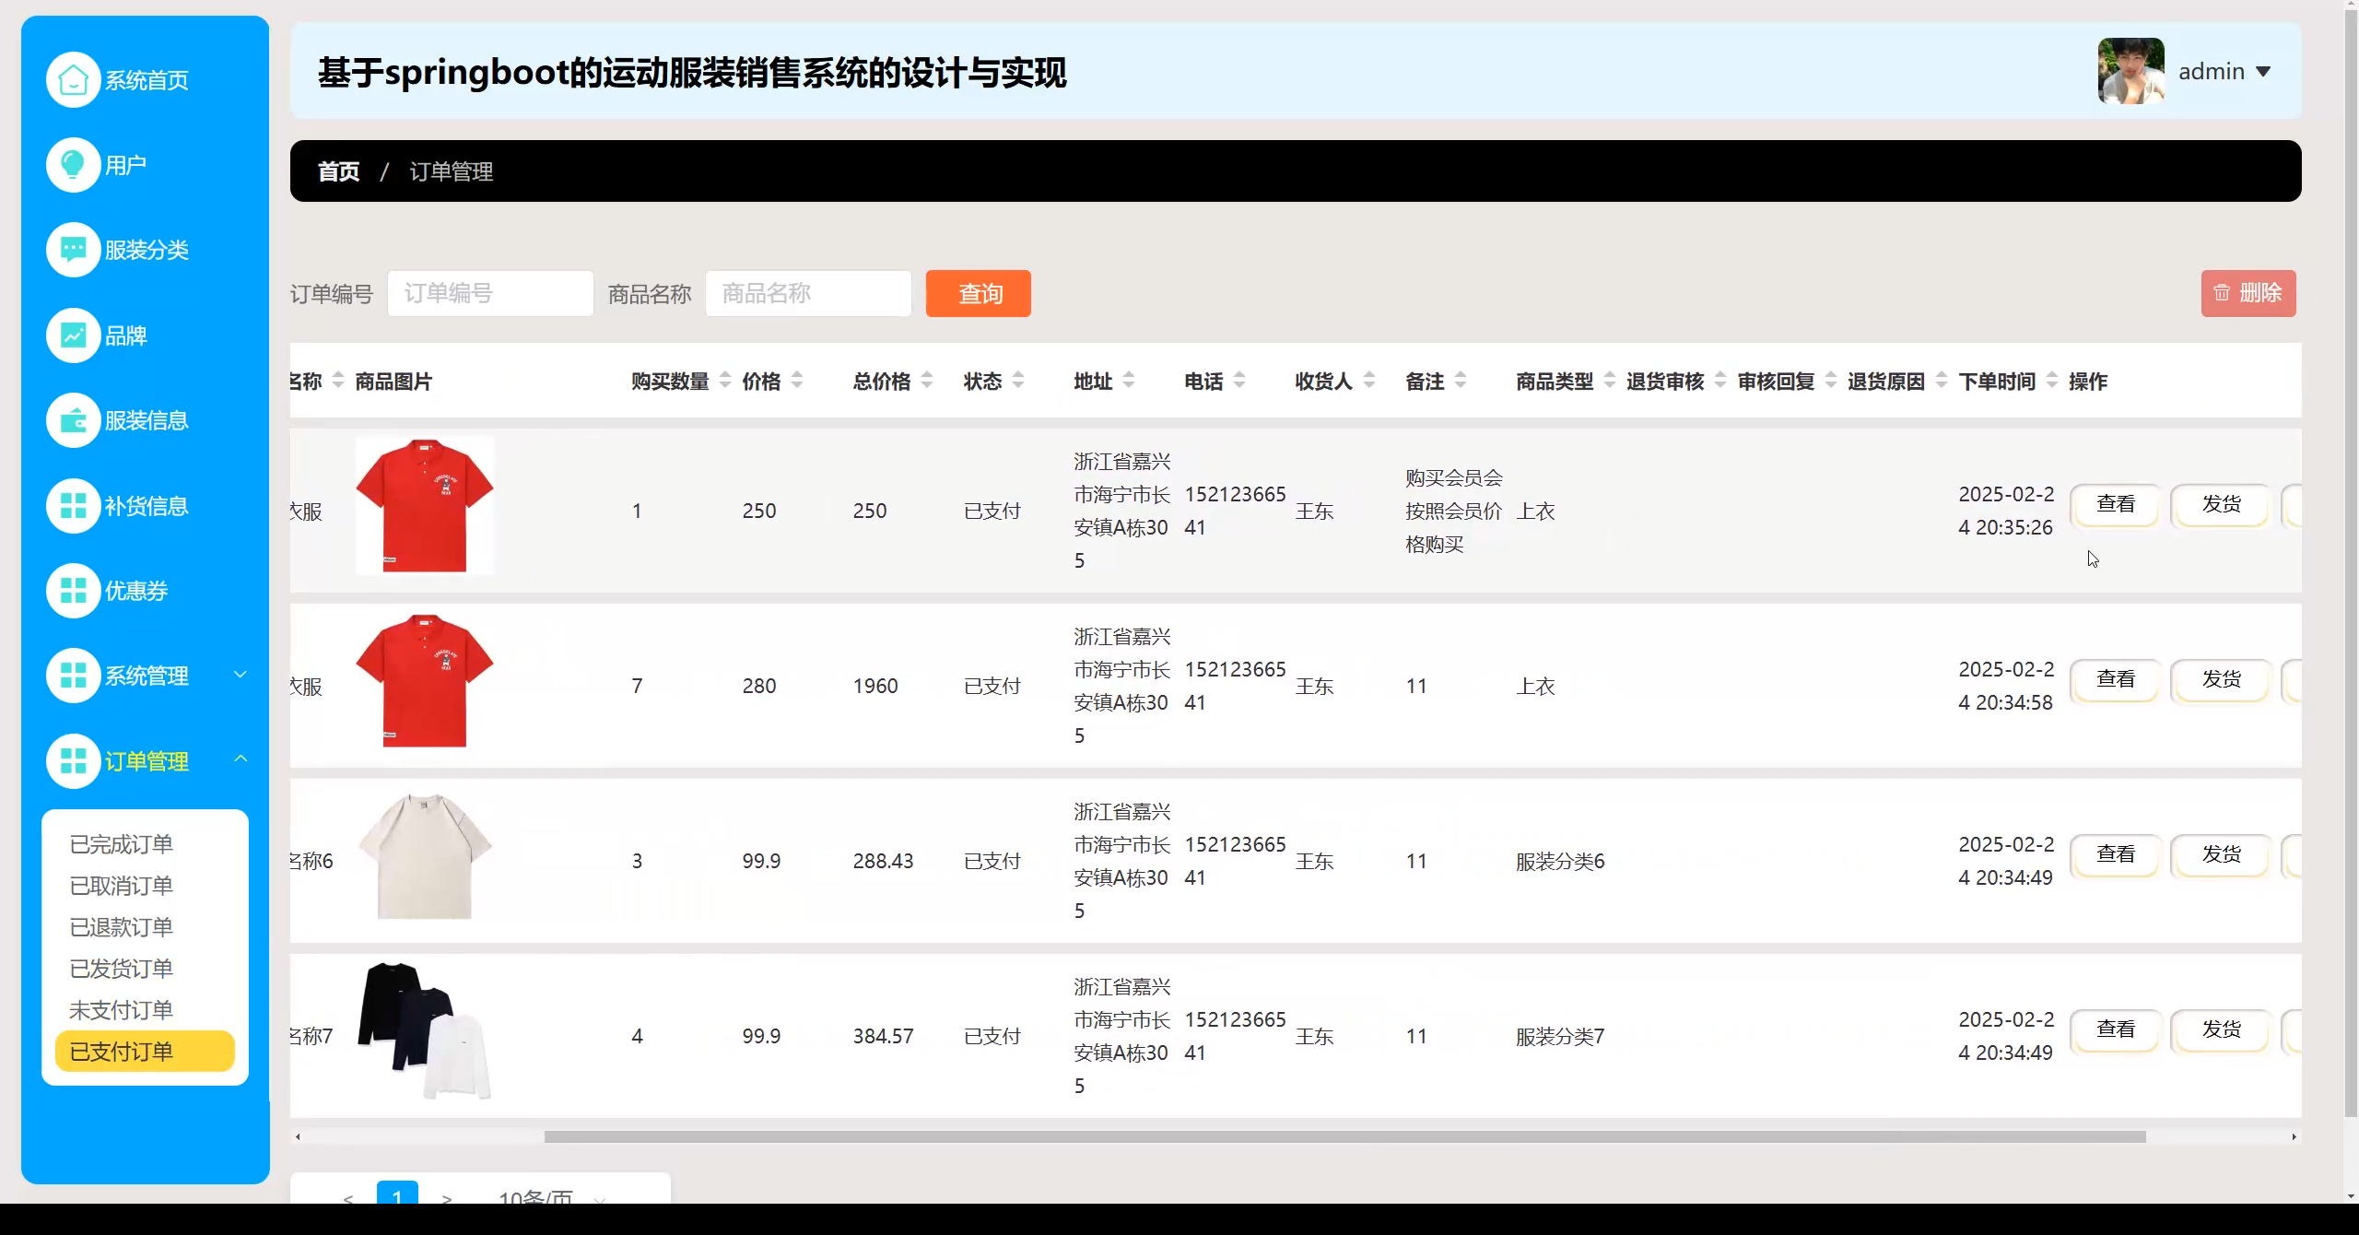
Task: Click the red 删除 button
Action: coord(2248,294)
